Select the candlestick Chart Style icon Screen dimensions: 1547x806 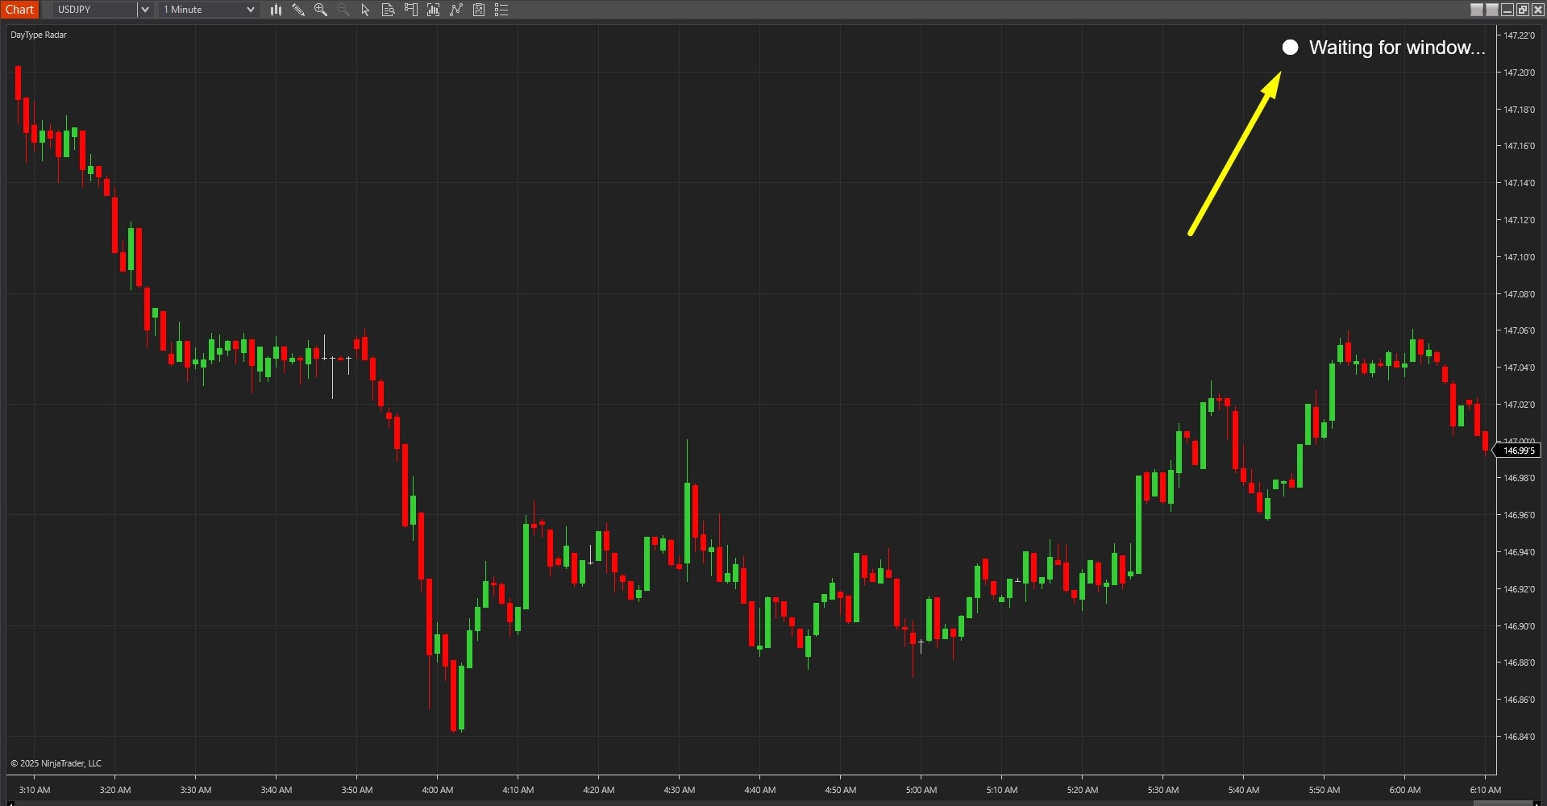(277, 10)
